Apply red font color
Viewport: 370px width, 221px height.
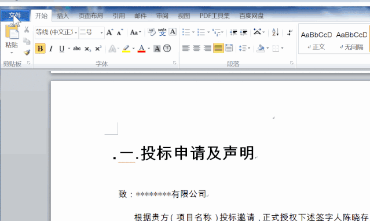click(x=141, y=49)
